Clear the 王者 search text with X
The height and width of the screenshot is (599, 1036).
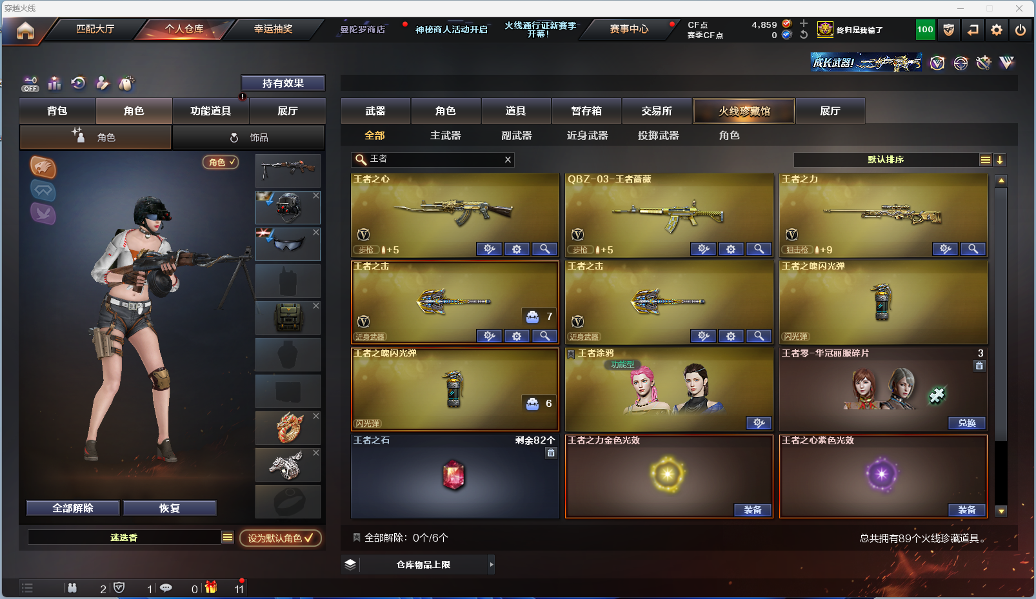click(x=508, y=159)
